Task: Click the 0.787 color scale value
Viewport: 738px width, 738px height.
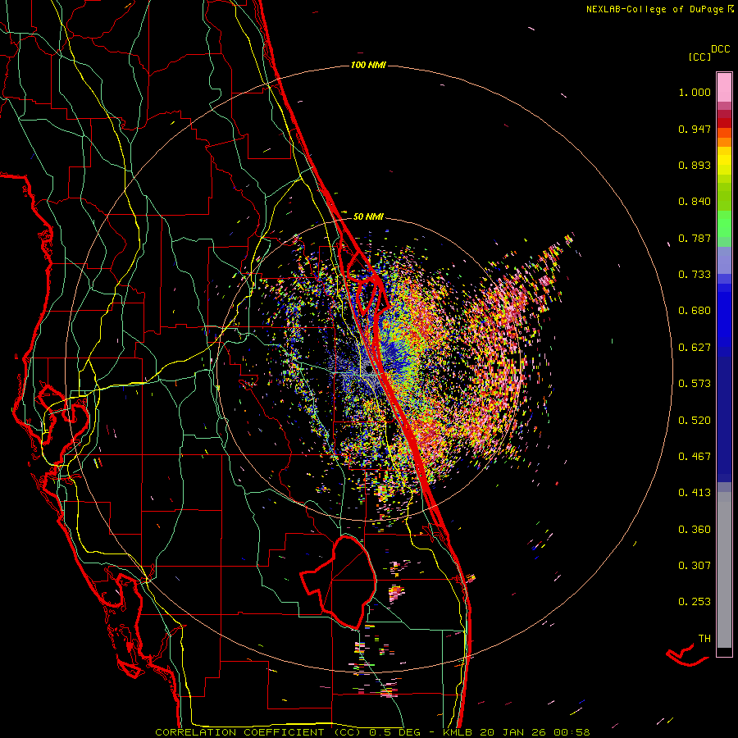Action: pyautogui.click(x=695, y=238)
